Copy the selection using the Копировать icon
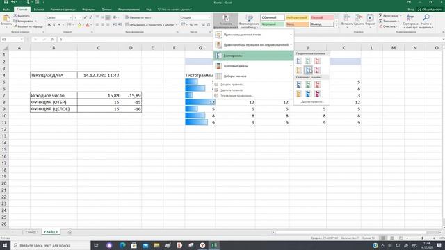445x250 pixels. coord(15,21)
